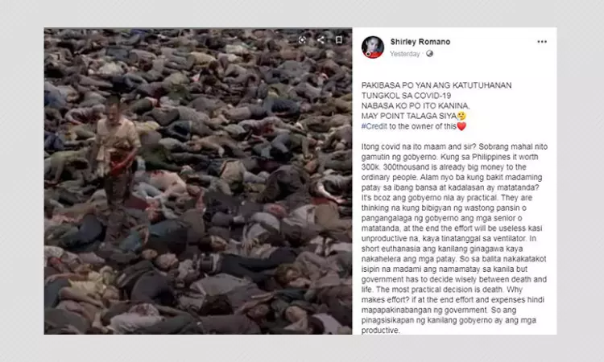Click the globe public audience icon

coord(429,54)
